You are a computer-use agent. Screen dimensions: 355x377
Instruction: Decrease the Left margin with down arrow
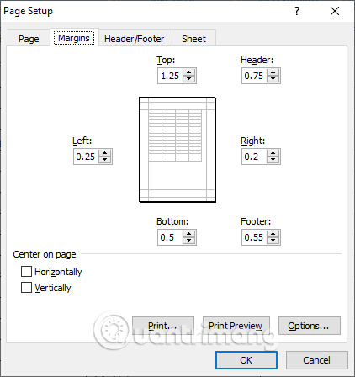[104, 160]
